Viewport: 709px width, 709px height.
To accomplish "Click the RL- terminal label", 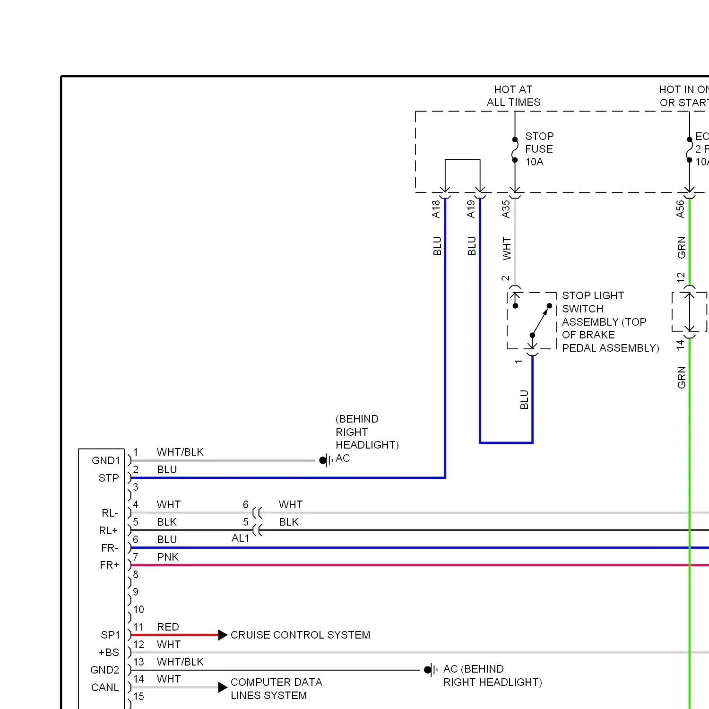I will click(110, 513).
